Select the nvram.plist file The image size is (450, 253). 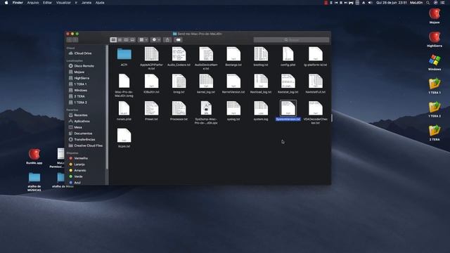124,109
